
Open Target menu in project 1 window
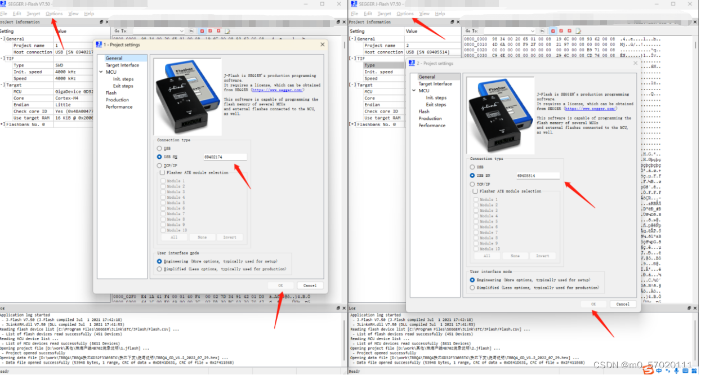pyautogui.click(x=33, y=14)
